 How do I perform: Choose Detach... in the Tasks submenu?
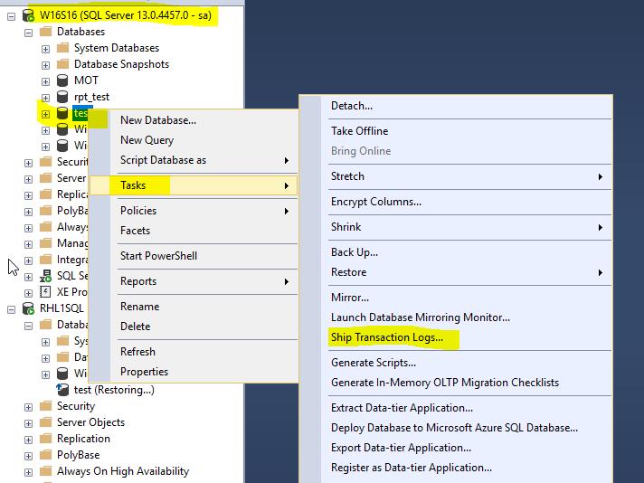[x=456, y=106]
